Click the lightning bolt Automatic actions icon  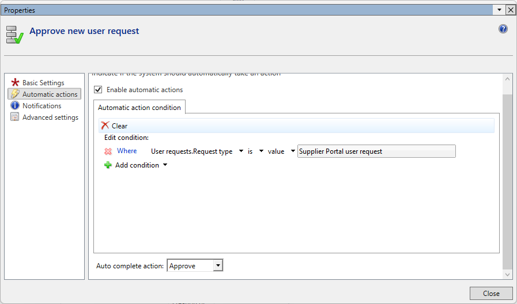click(x=15, y=94)
